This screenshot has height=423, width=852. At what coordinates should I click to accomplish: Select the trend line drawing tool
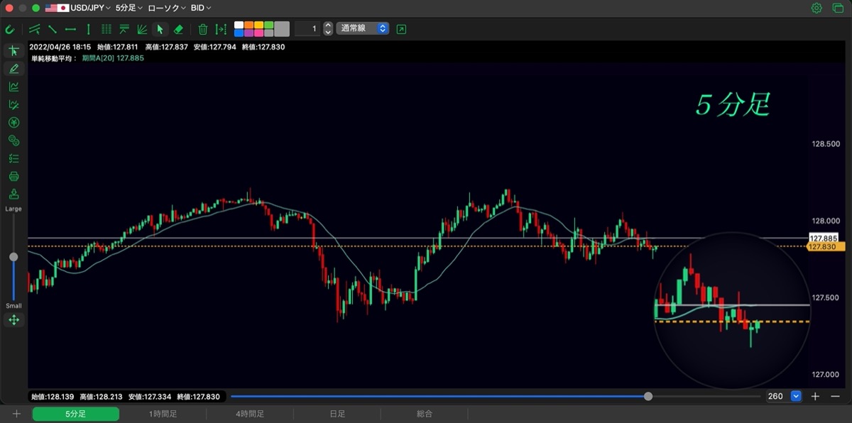tap(53, 29)
